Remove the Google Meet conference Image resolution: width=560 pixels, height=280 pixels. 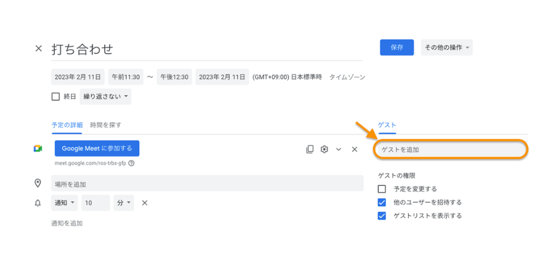[354, 149]
